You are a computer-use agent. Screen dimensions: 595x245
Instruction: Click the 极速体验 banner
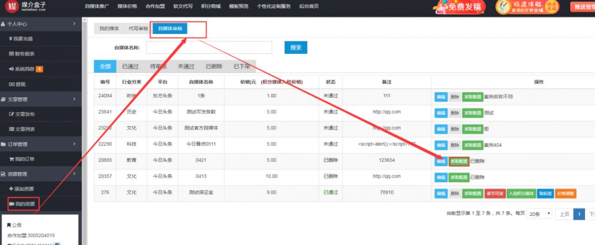tap(527, 7)
